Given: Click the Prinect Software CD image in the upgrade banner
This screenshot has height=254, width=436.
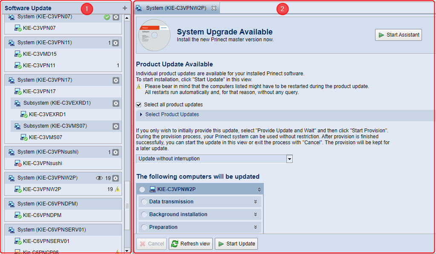Looking at the screenshot, I should pos(154,35).
